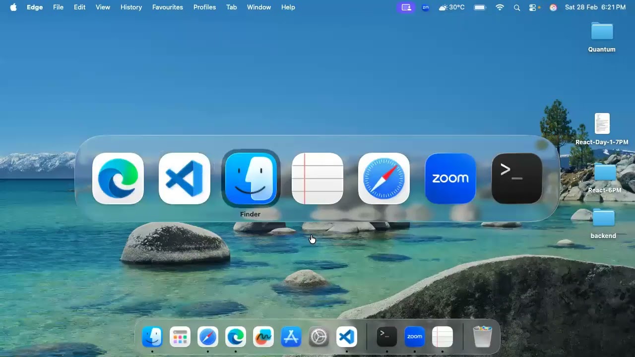Launch Safari from the Dock

[208, 337]
